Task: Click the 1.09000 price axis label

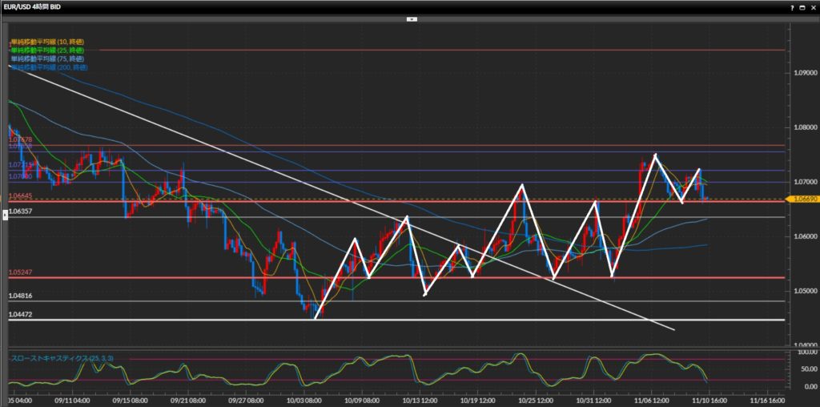Action: tap(802, 72)
